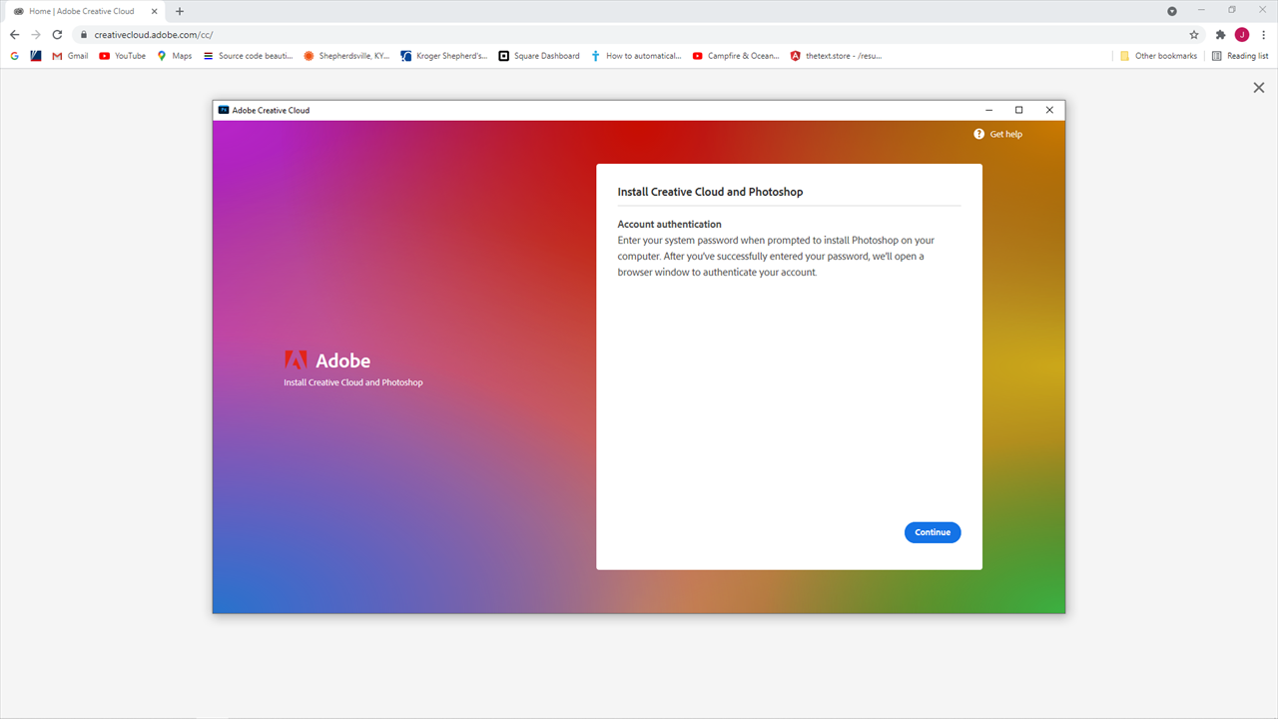Click the Adobe Creative Cloud window title text
Screen dimensions: 1278x719
[x=271, y=110]
